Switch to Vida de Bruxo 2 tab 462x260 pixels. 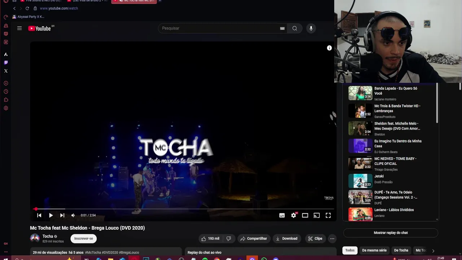point(88,1)
